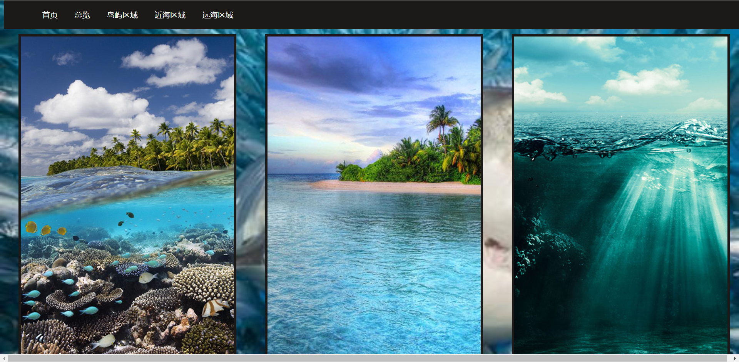
Task: Navigate to 远海区域 in the menu
Action: 217,15
